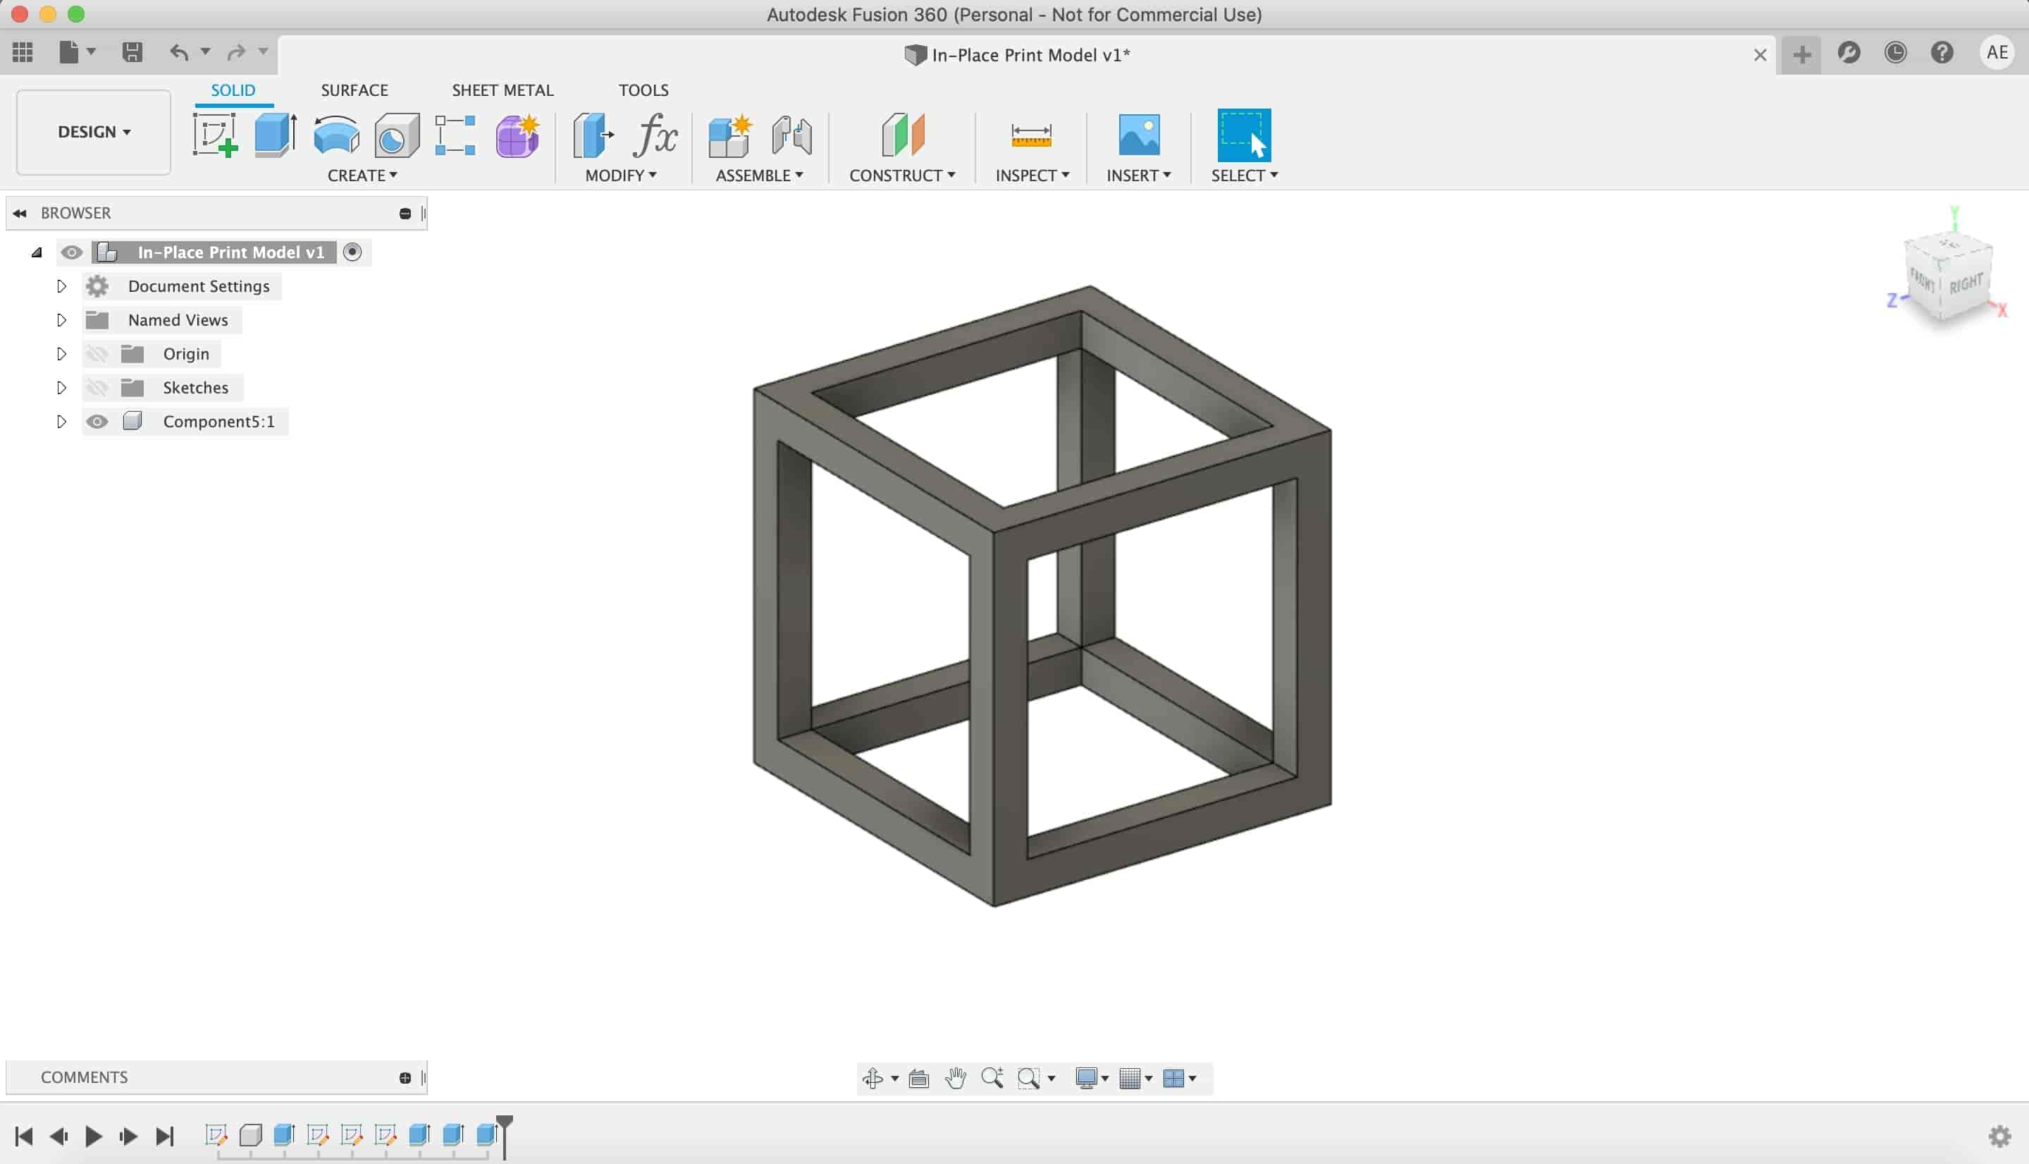
Task: Open display settings dropdown
Action: [x=1092, y=1078]
